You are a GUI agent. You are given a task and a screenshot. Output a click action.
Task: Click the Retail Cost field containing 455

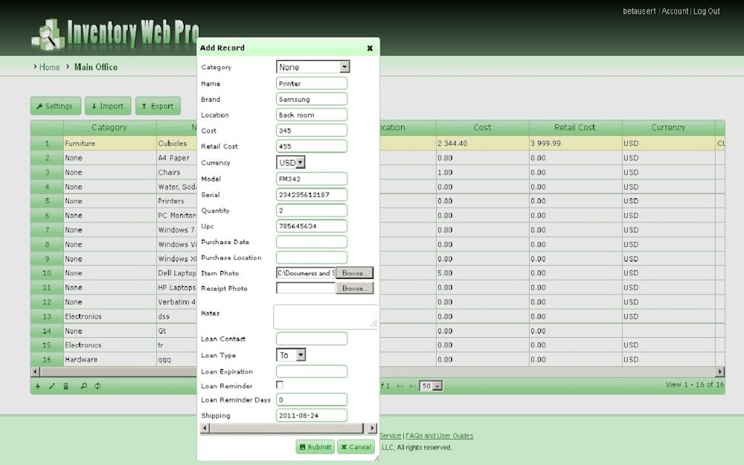coord(312,146)
